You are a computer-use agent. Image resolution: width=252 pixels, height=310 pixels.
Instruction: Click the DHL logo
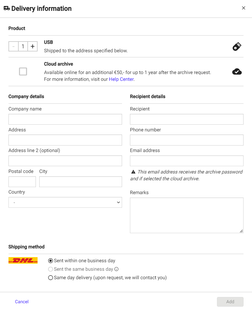23,261
